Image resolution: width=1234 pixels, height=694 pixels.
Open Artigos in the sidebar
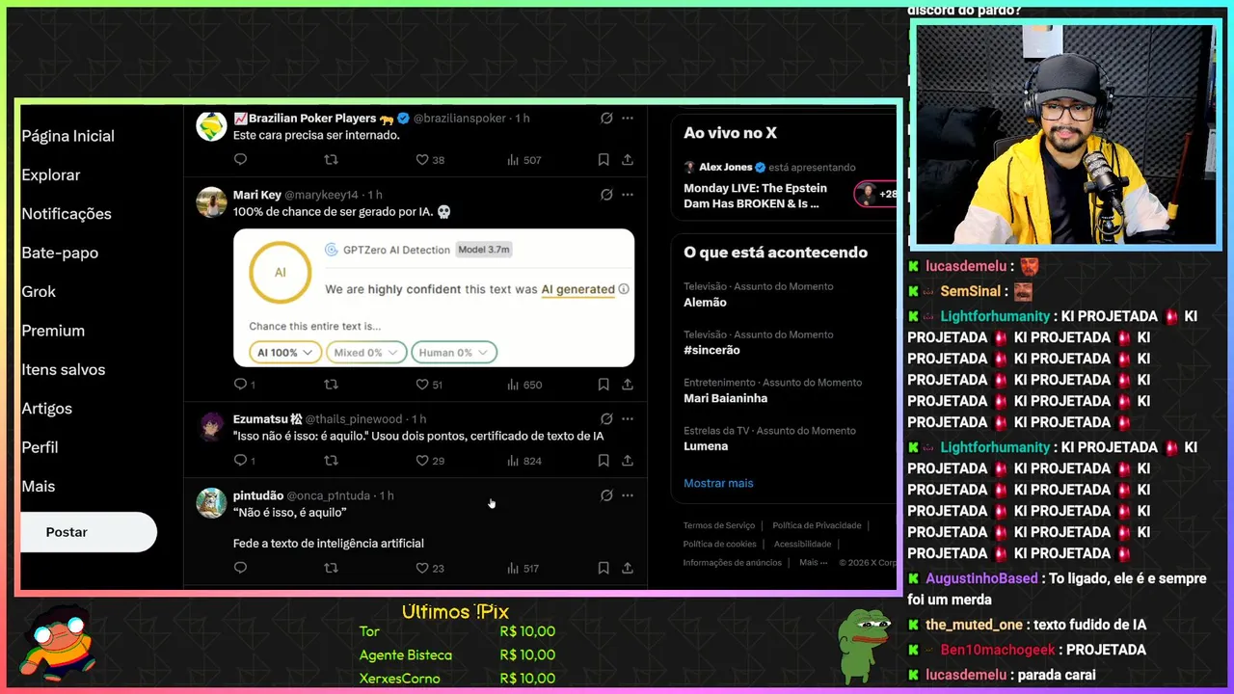click(x=46, y=409)
